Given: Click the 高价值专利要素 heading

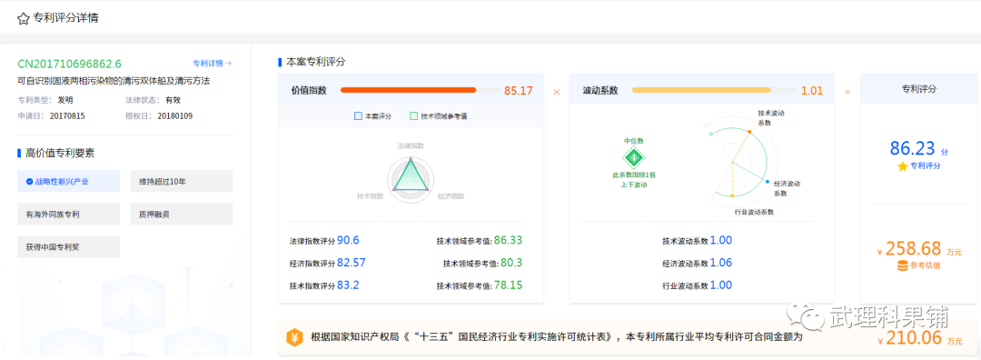Looking at the screenshot, I should point(60,154).
